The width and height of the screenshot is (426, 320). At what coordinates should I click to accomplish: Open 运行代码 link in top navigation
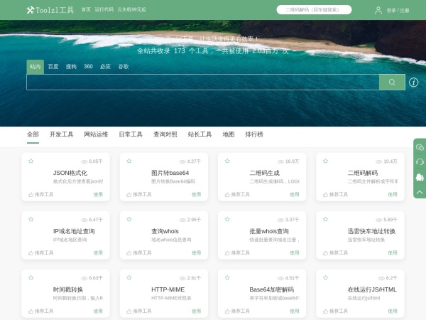pos(104,10)
